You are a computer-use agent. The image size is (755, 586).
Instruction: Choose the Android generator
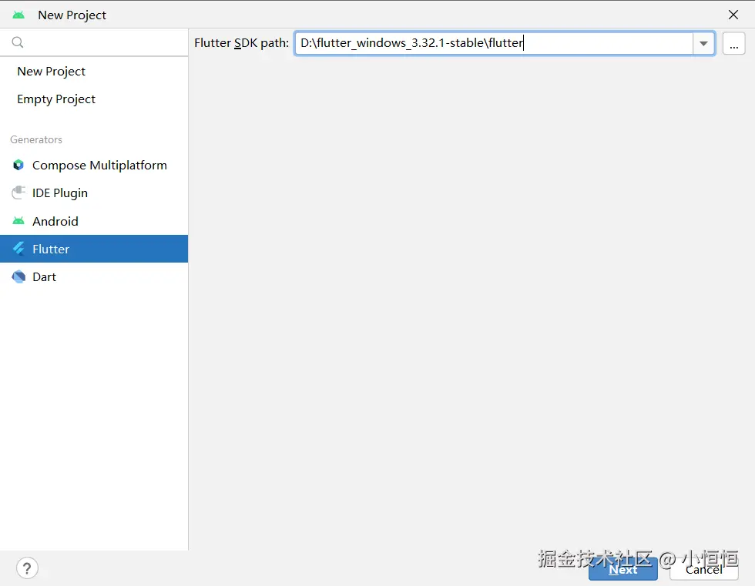point(94,221)
